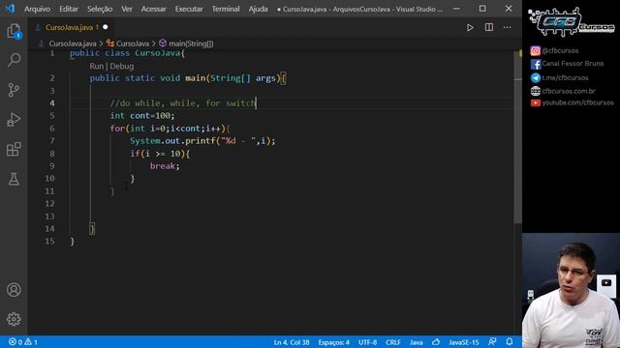
Task: Click the Run CodeLens link above main
Action: pyautogui.click(x=97, y=67)
